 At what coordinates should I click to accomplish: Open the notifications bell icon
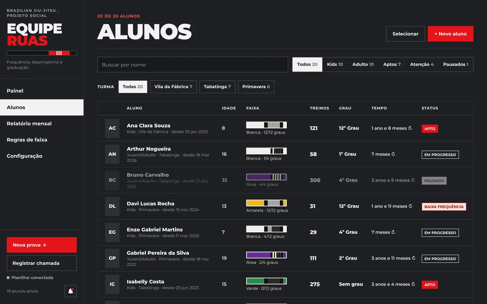[x=71, y=291]
